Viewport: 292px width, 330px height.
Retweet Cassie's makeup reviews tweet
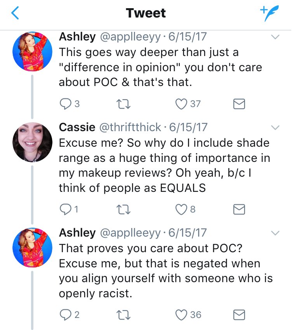point(123,210)
